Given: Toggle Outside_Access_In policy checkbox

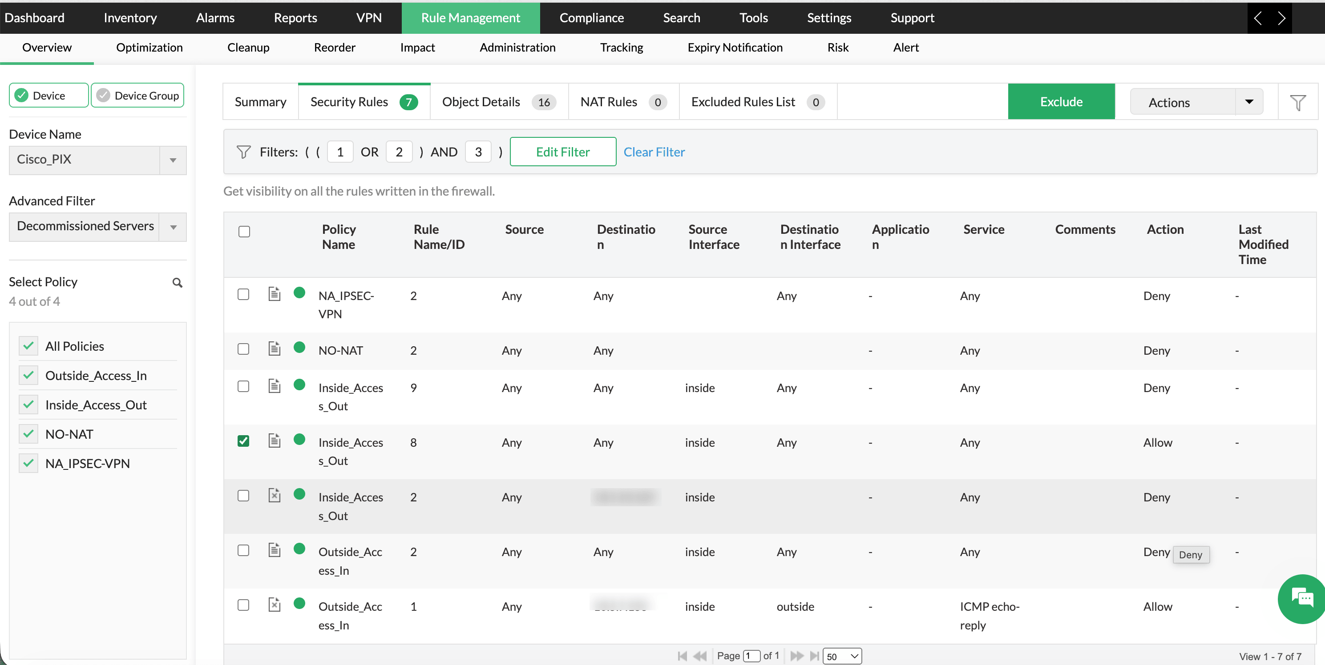Looking at the screenshot, I should coord(28,375).
